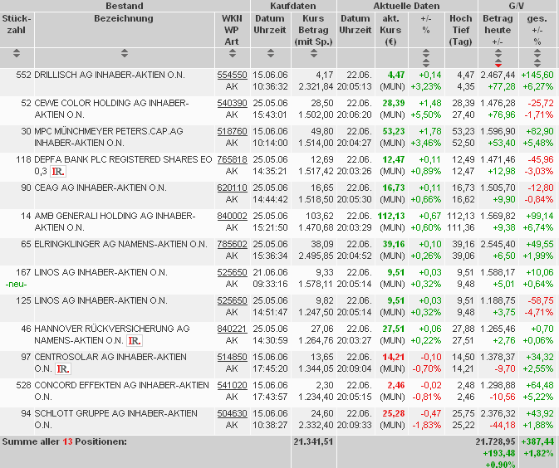Open WKN link 514850 for Centrosolar
The image size is (559, 468).
tap(232, 357)
